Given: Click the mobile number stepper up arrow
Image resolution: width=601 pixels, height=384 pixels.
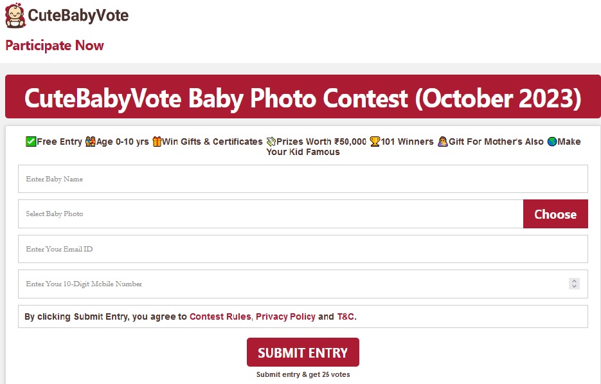Looking at the screenshot, I should (574, 281).
